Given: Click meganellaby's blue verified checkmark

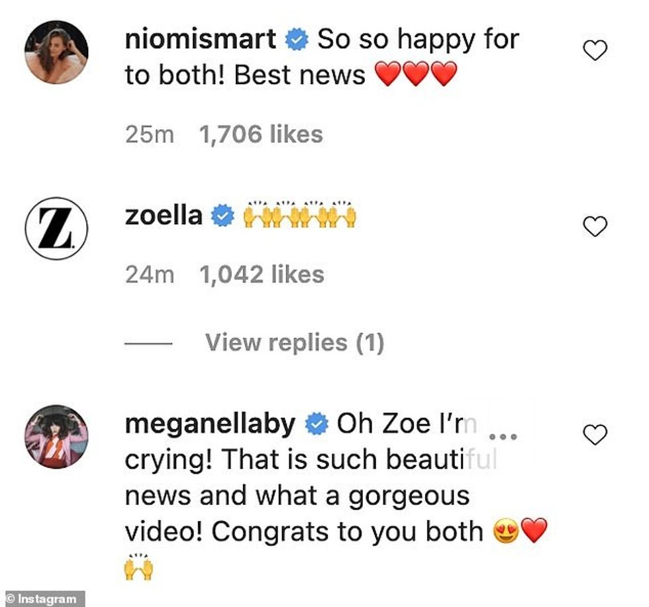Looking at the screenshot, I should (x=317, y=425).
